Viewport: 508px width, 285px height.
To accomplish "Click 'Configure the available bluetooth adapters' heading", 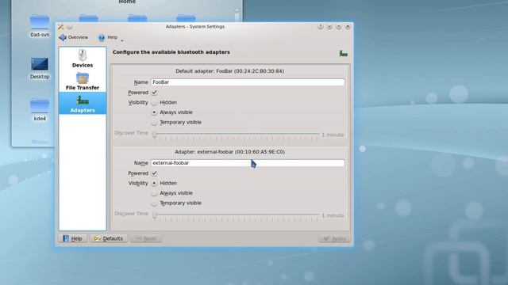I will [x=171, y=52].
